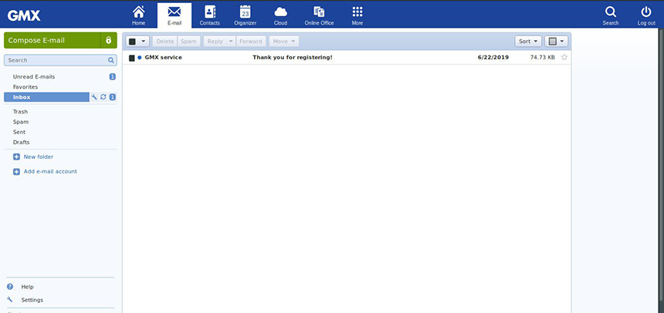
Task: Click the Help question mark icon
Action: tap(10, 286)
